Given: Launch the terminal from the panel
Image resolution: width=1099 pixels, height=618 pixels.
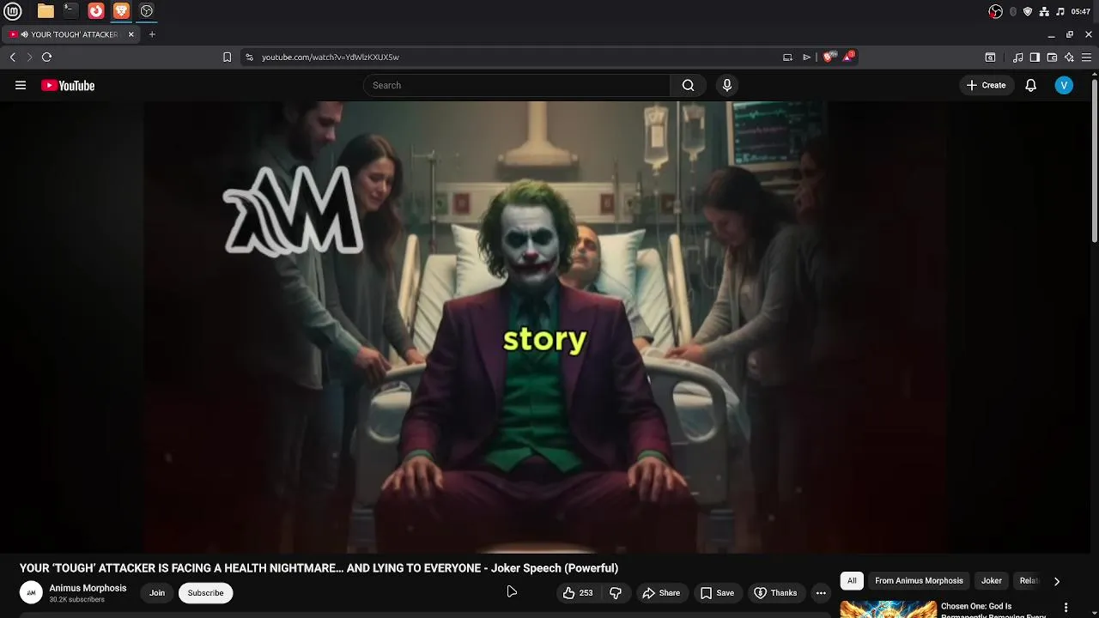Looking at the screenshot, I should [70, 11].
